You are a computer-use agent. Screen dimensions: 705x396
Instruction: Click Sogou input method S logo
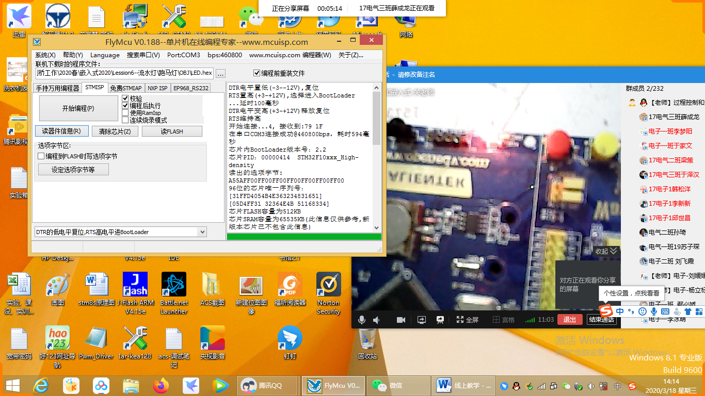606,311
